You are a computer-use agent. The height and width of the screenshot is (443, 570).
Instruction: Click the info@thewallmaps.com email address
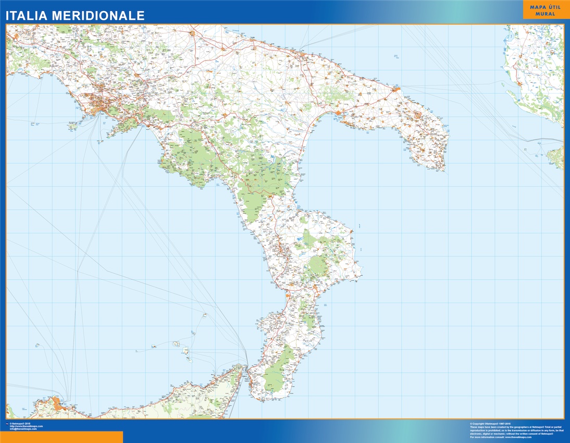[23, 429]
